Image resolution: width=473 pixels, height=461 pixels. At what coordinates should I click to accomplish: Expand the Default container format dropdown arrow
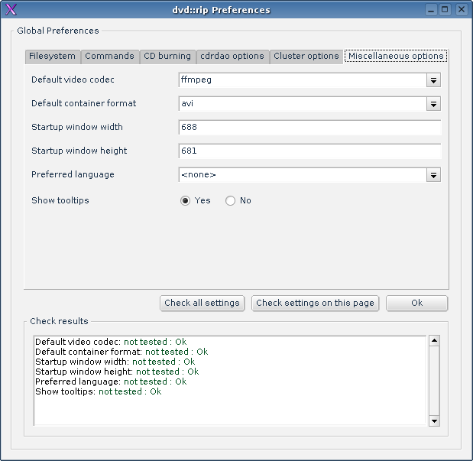click(x=433, y=104)
